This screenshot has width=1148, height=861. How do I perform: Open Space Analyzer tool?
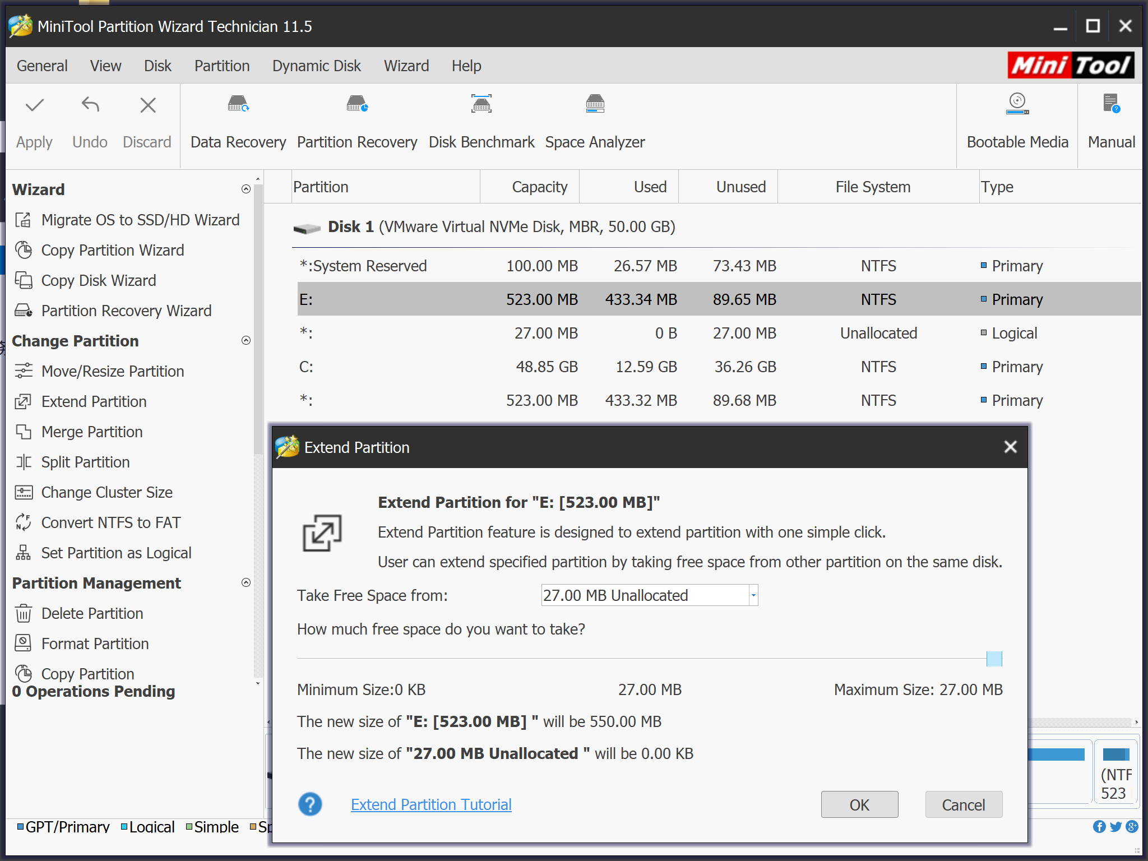pos(595,123)
